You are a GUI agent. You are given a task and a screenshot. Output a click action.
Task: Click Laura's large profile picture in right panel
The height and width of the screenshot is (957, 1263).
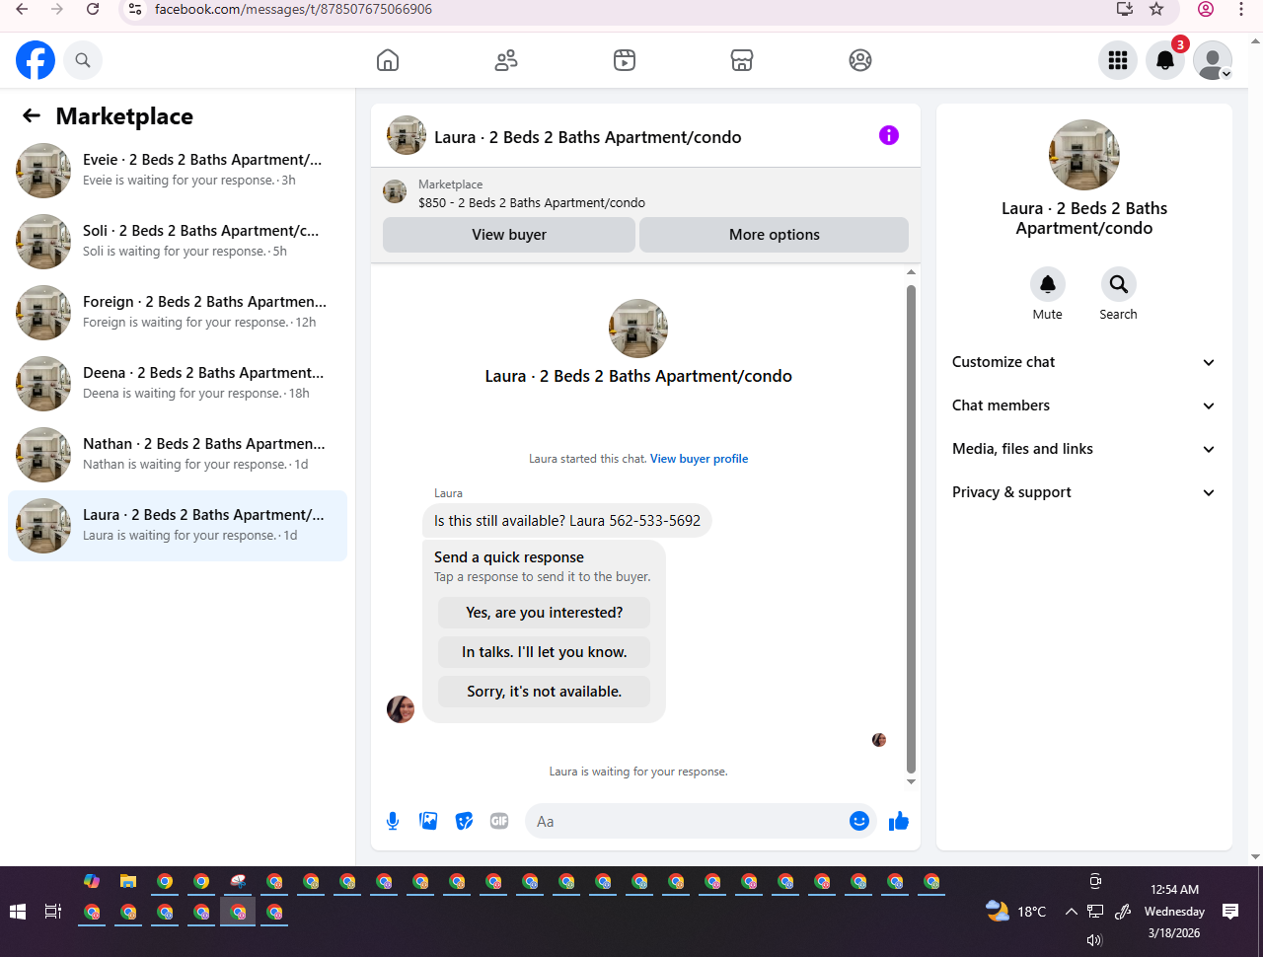(x=1084, y=155)
